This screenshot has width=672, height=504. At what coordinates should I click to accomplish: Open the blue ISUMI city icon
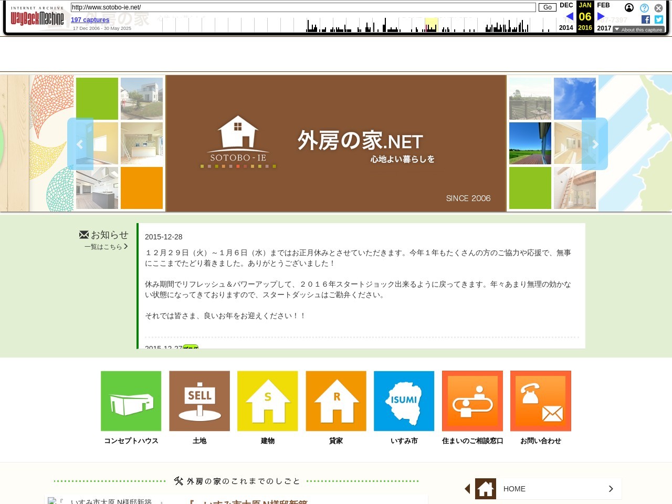pos(404,401)
